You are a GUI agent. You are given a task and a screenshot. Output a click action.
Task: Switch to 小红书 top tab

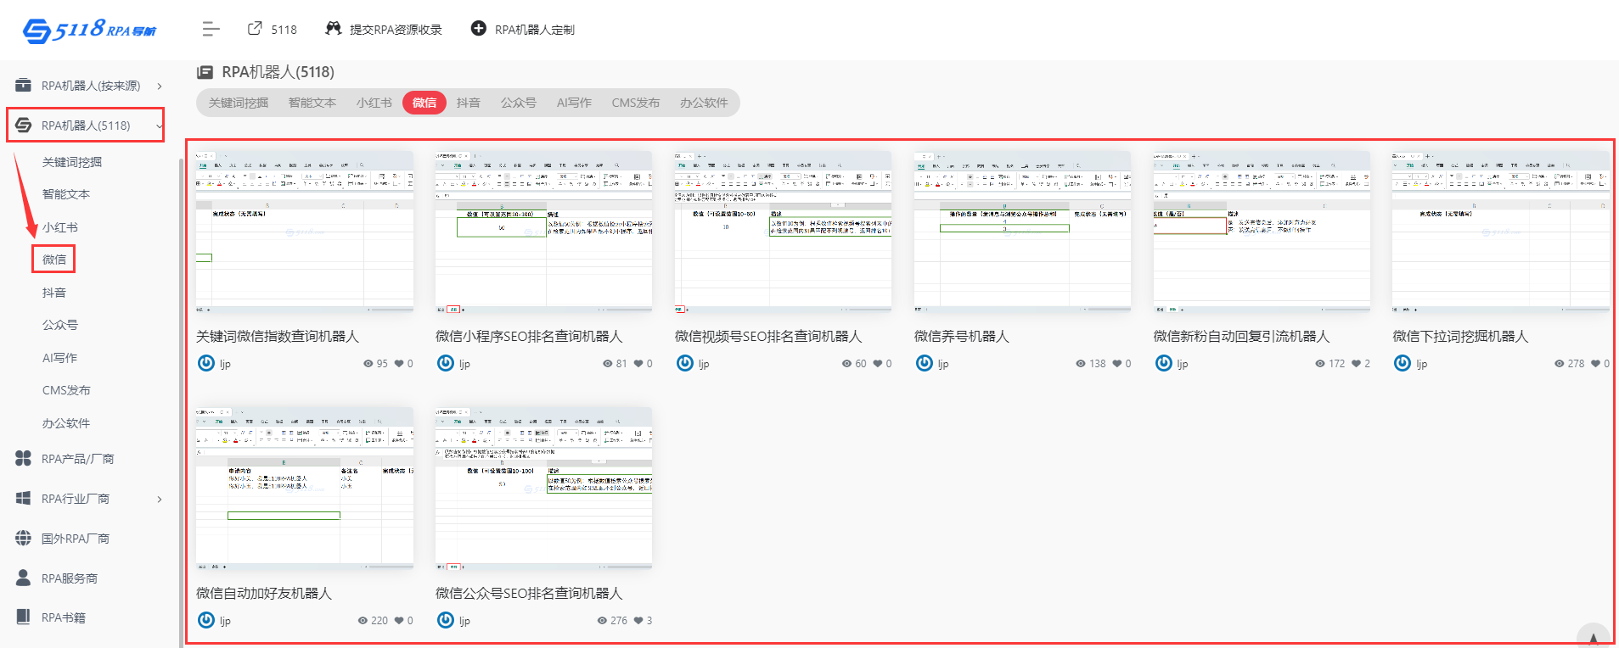tap(374, 103)
